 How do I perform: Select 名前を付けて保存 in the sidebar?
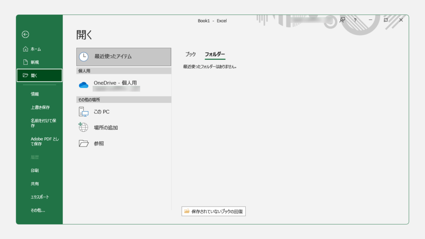(x=44, y=123)
